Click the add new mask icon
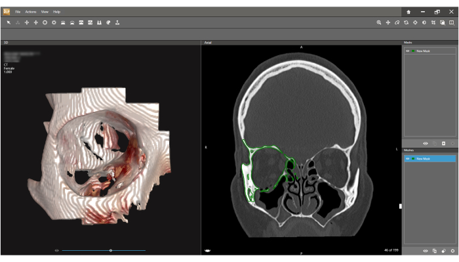459x262 pixels. click(x=443, y=143)
